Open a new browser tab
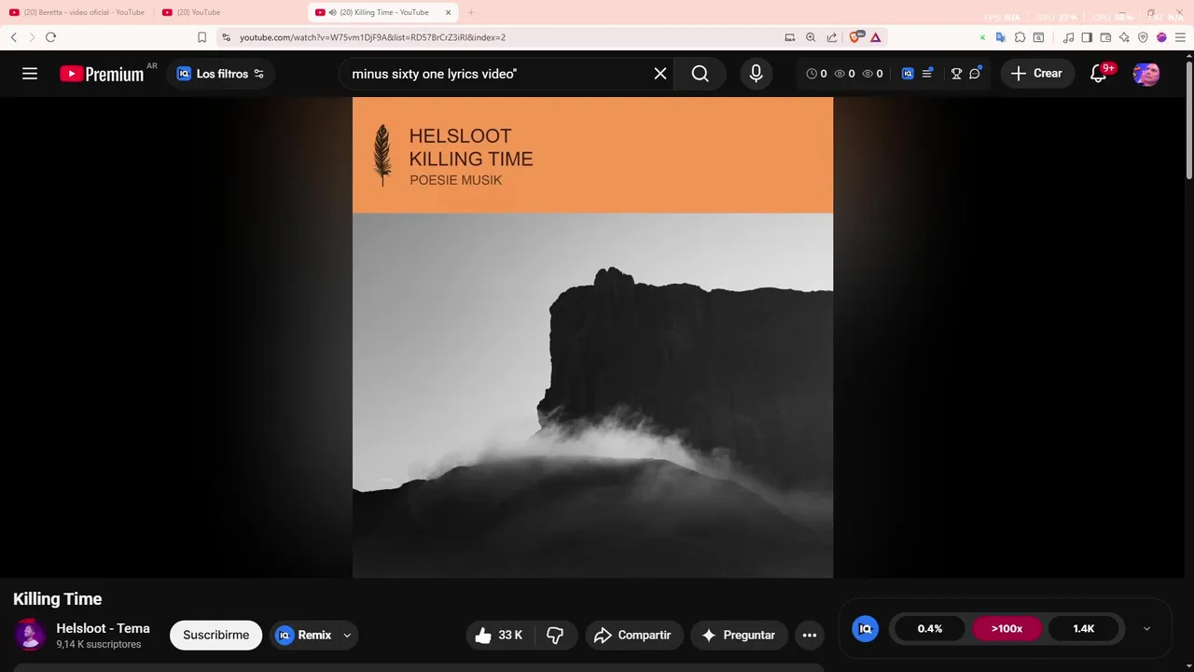The width and height of the screenshot is (1194, 672). tap(471, 12)
